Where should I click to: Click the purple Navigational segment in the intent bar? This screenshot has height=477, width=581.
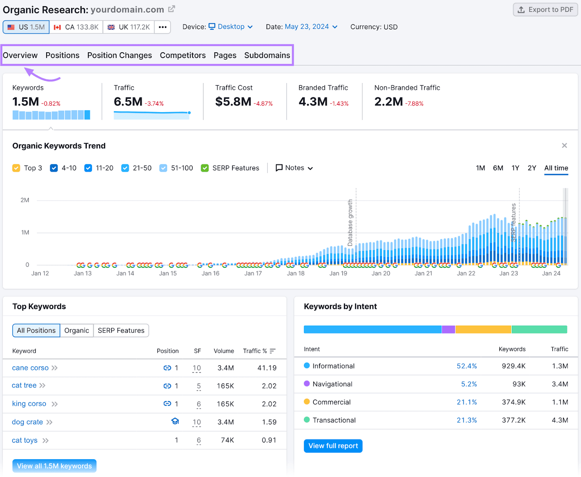(x=448, y=329)
